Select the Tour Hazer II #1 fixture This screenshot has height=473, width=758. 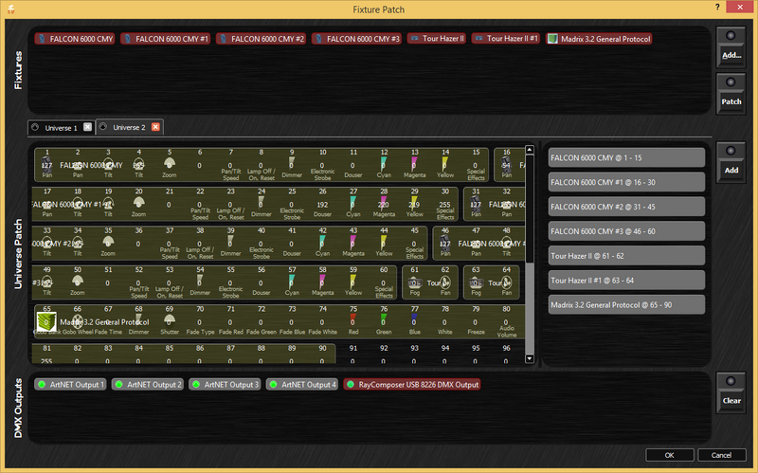pyautogui.click(x=506, y=38)
